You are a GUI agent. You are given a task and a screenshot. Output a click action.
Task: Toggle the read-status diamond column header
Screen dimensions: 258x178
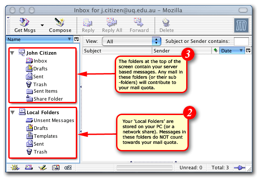point(216,50)
